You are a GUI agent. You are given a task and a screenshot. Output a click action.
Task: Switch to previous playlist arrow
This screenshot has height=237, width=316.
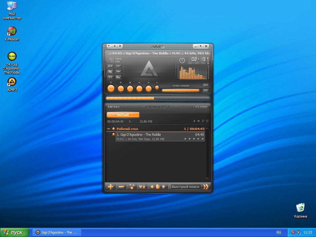152,187
